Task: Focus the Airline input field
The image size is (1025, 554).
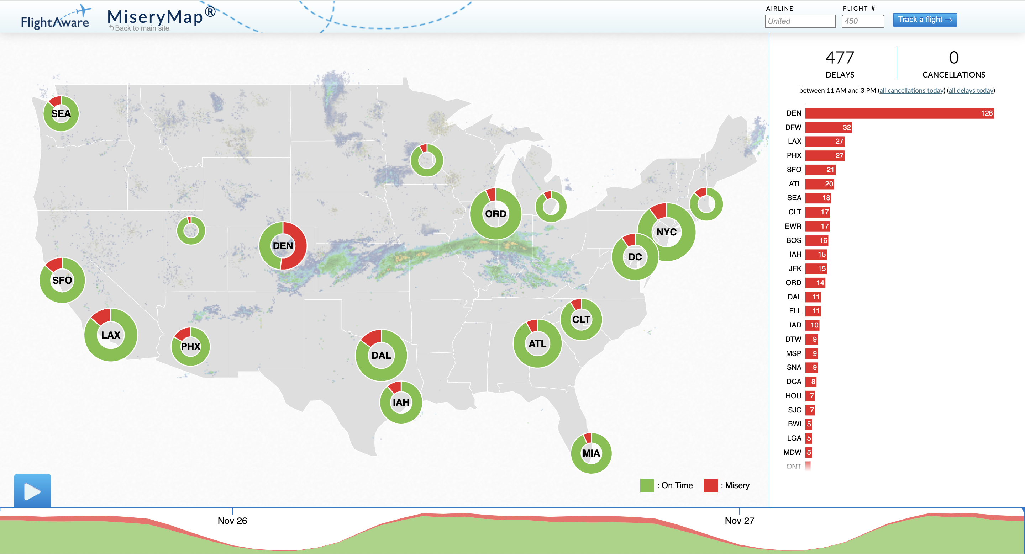Action: [x=800, y=21]
